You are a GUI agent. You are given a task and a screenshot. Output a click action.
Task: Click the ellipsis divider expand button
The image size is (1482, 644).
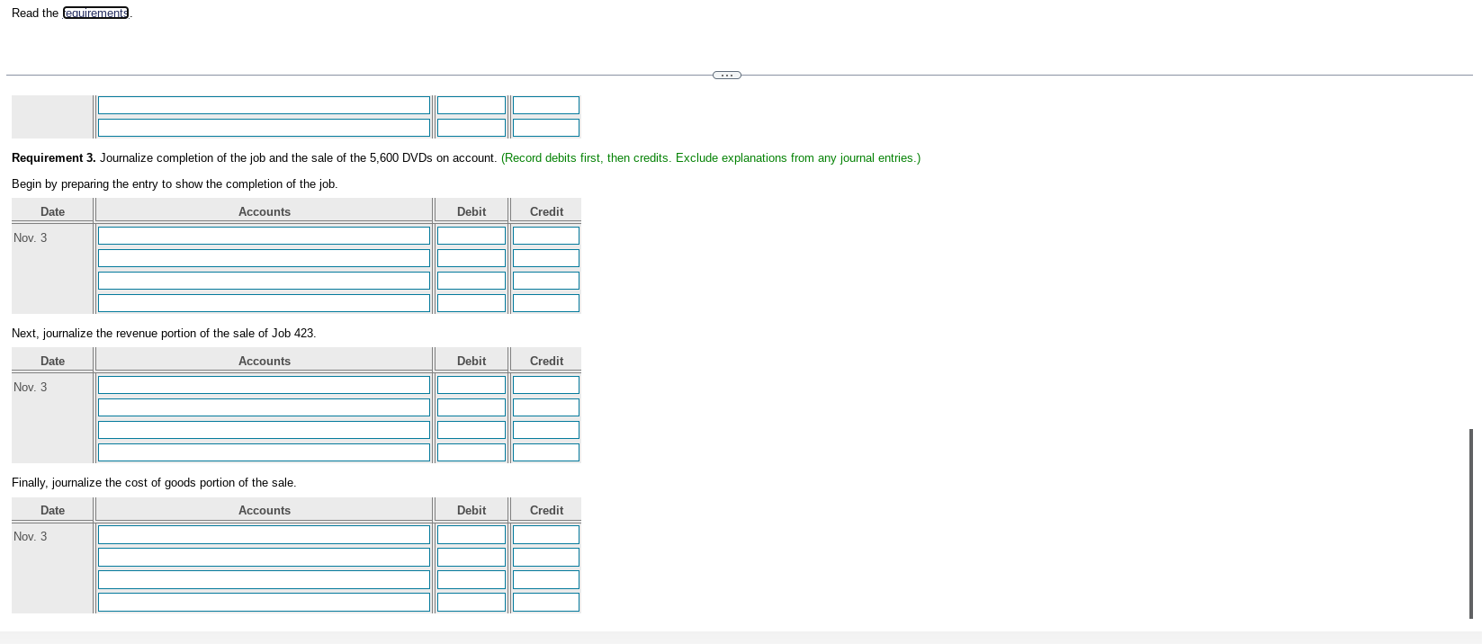727,75
